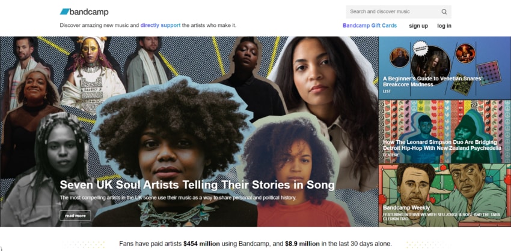
Task: Click the log in menu item
Action: pyautogui.click(x=444, y=26)
